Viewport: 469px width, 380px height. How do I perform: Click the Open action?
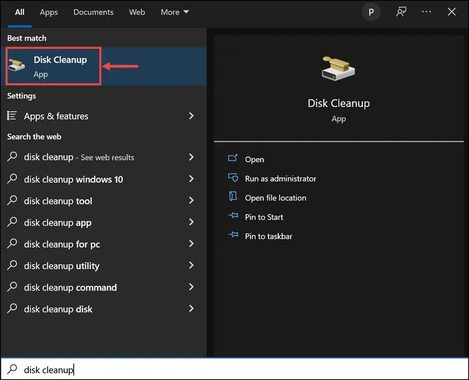(254, 159)
